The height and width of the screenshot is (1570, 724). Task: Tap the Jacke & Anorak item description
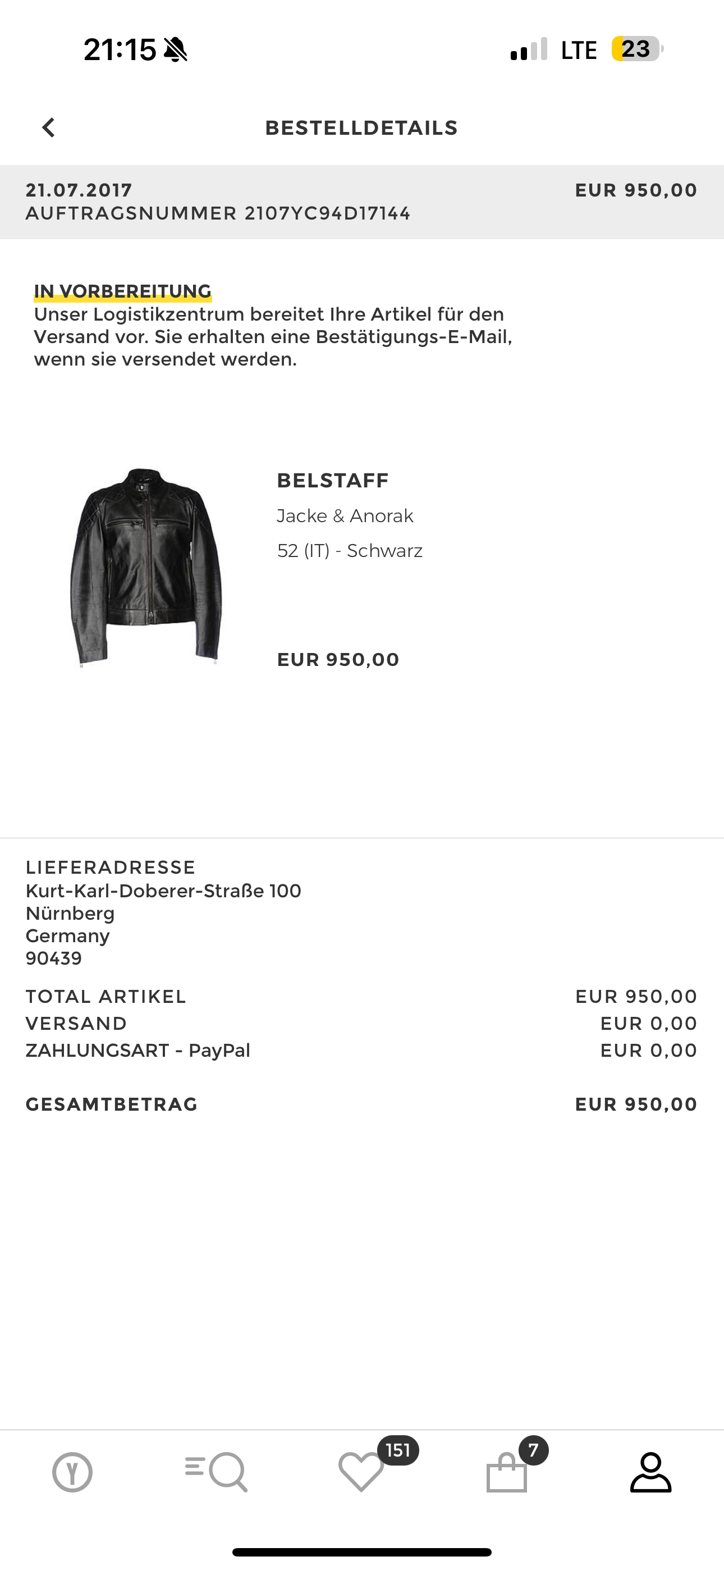coord(345,515)
